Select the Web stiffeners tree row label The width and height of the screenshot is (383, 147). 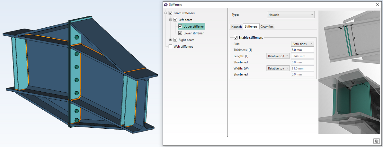coord(183,46)
